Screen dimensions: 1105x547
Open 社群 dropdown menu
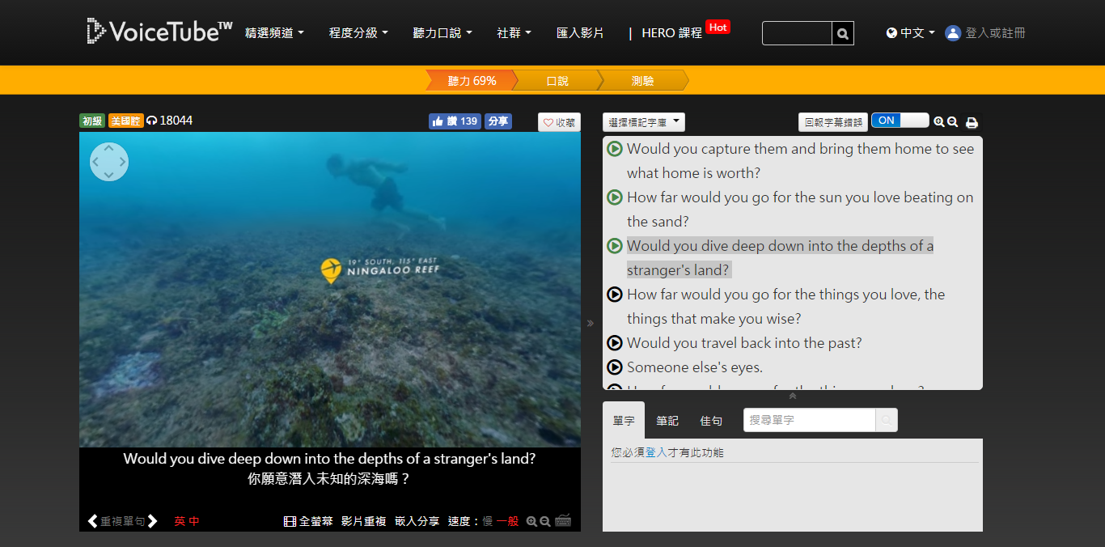tap(514, 33)
